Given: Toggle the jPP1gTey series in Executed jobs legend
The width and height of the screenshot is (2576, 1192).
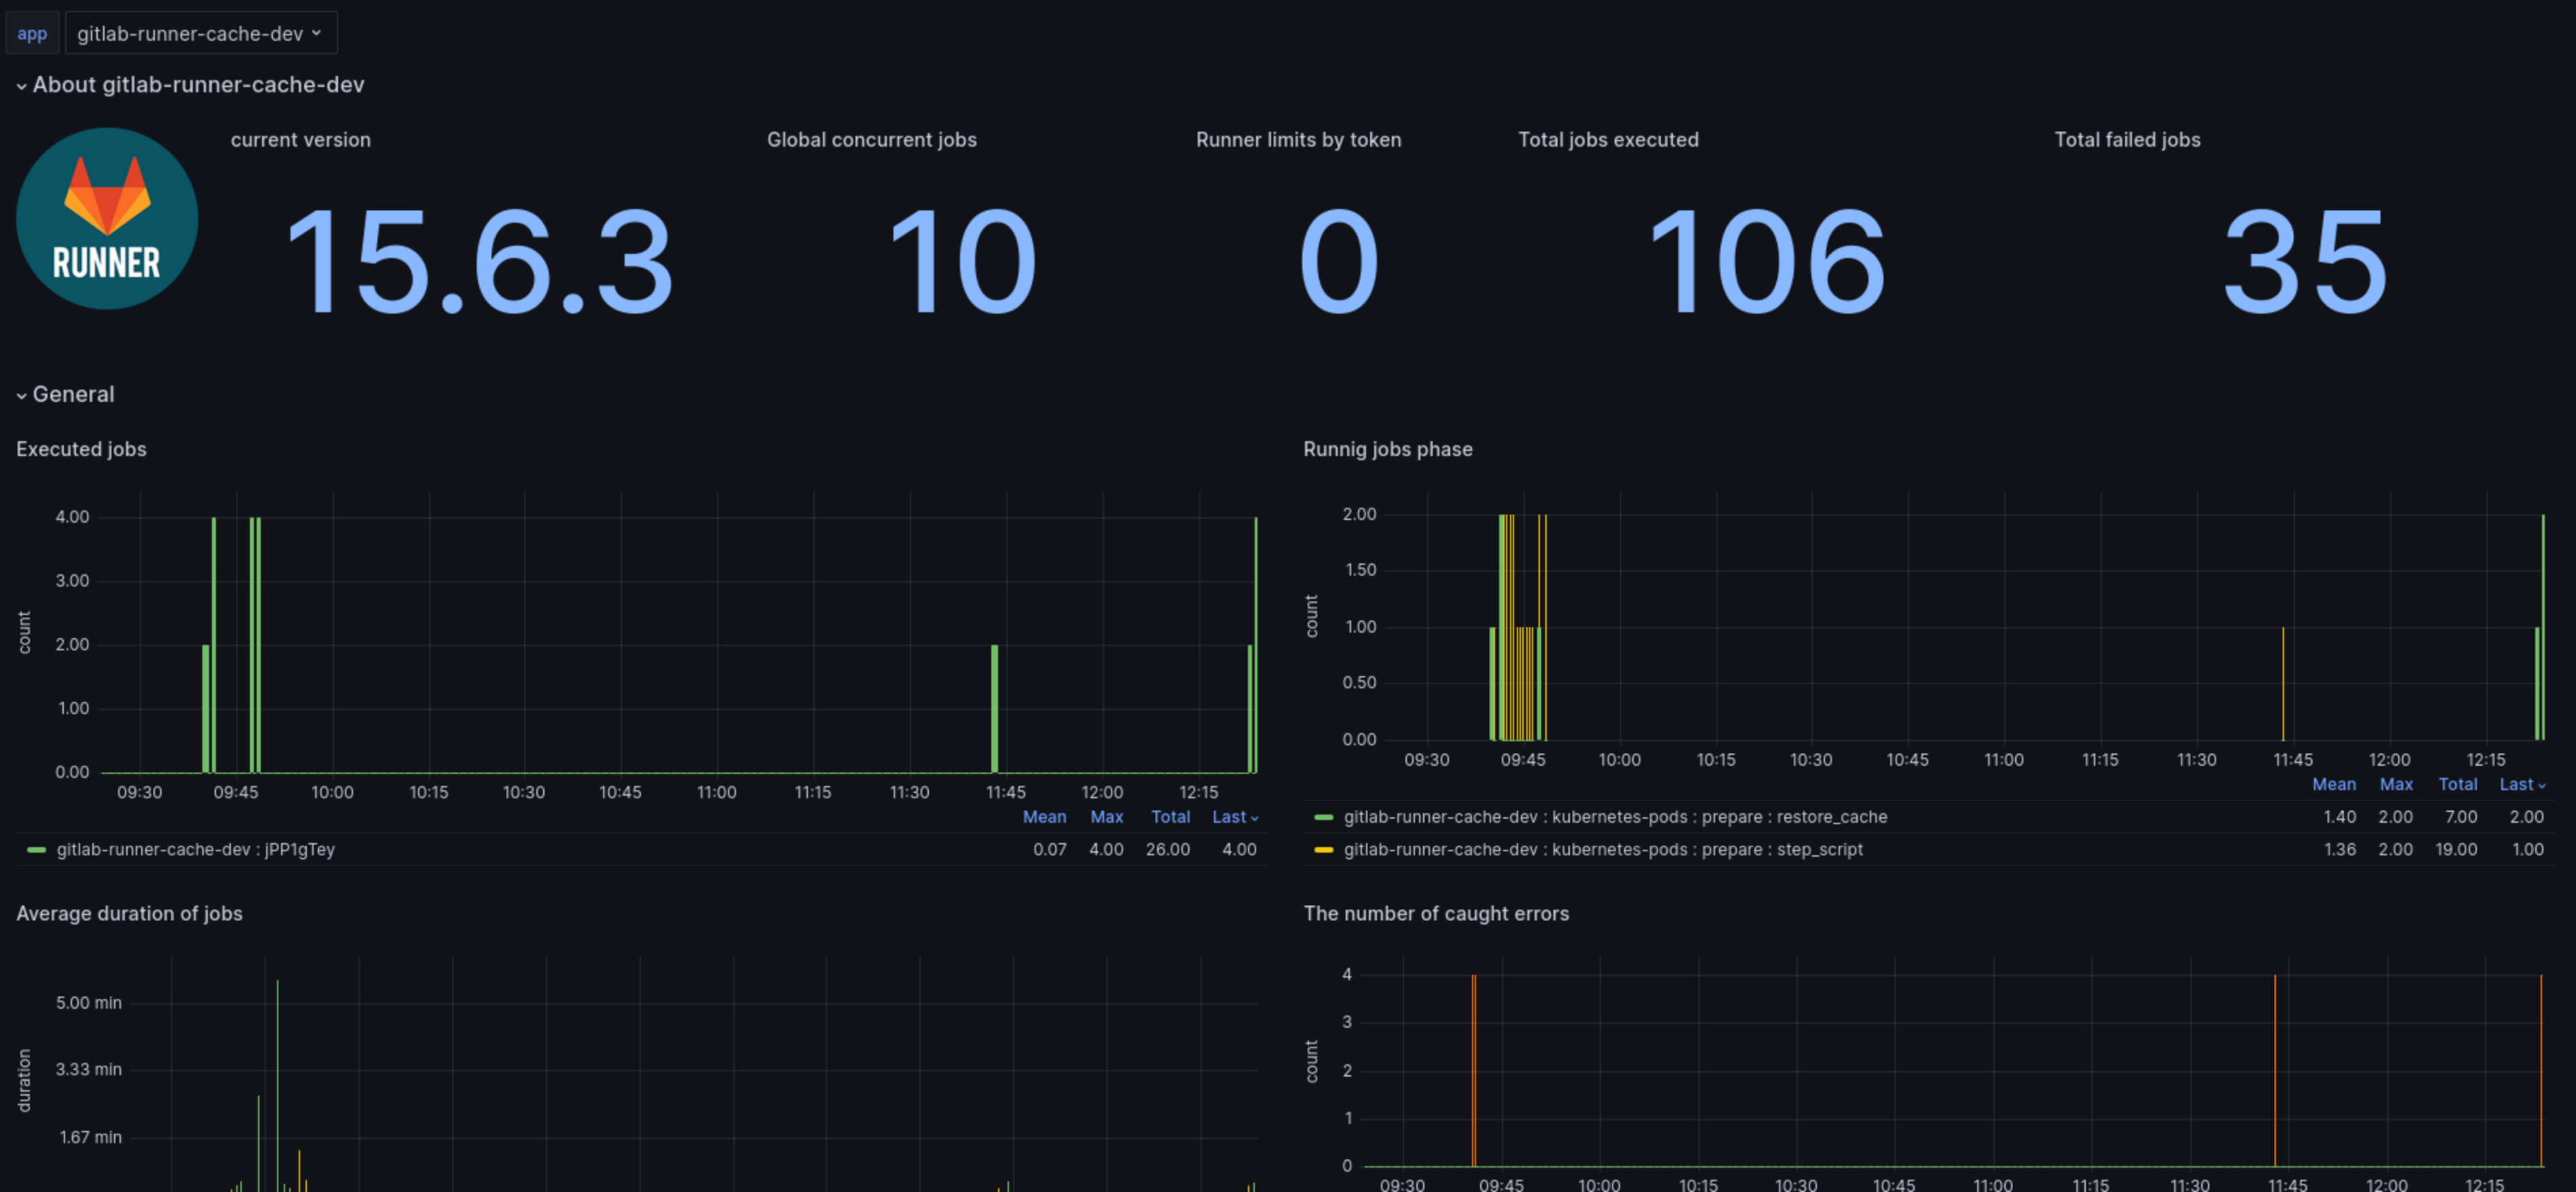Looking at the screenshot, I should click(195, 850).
